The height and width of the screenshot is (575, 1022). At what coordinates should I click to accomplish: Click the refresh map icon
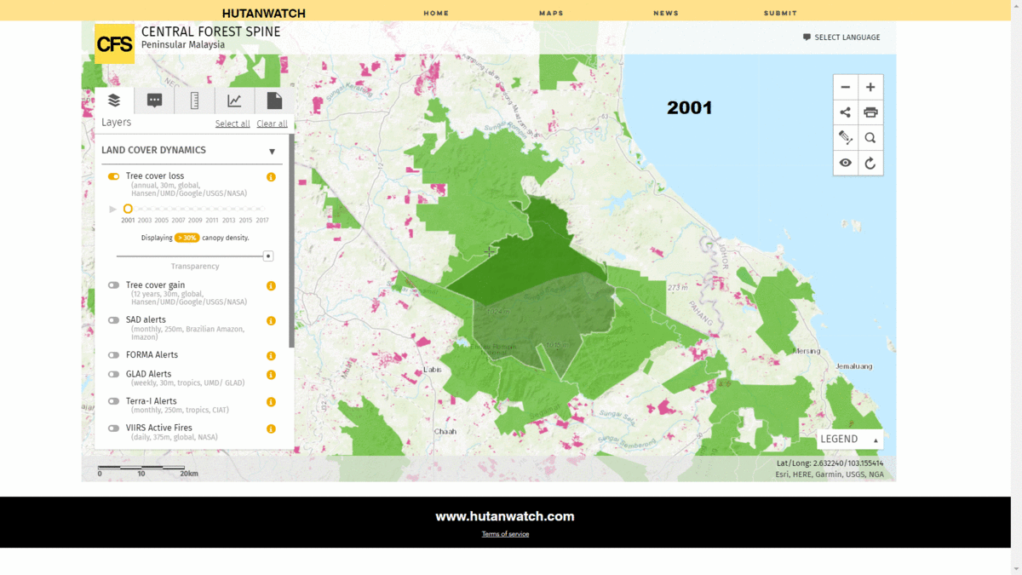coord(870,163)
